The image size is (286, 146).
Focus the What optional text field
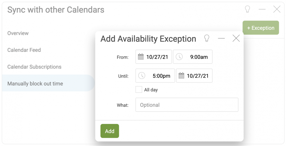[187, 105]
